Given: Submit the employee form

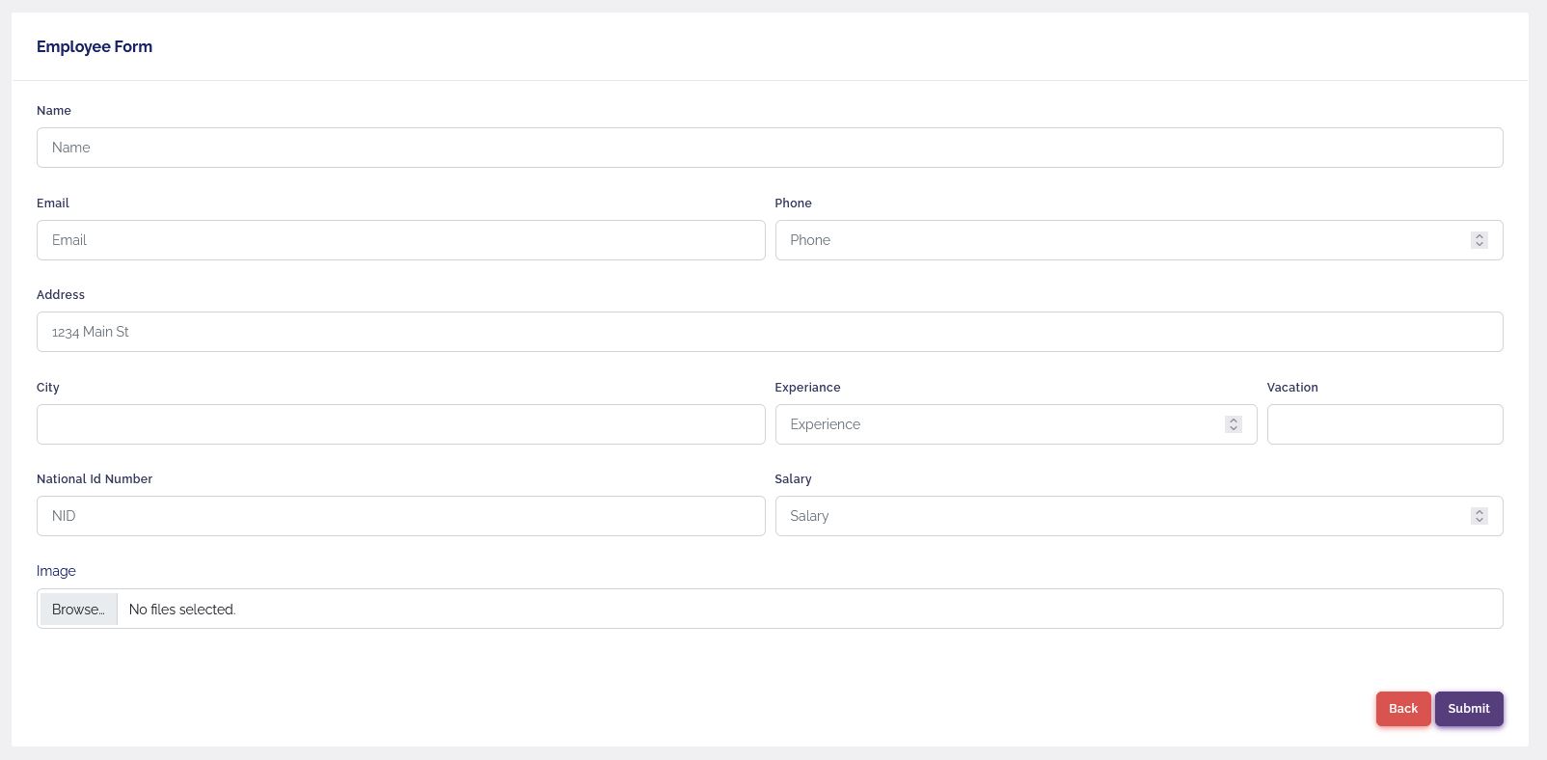Looking at the screenshot, I should coord(1469,709).
